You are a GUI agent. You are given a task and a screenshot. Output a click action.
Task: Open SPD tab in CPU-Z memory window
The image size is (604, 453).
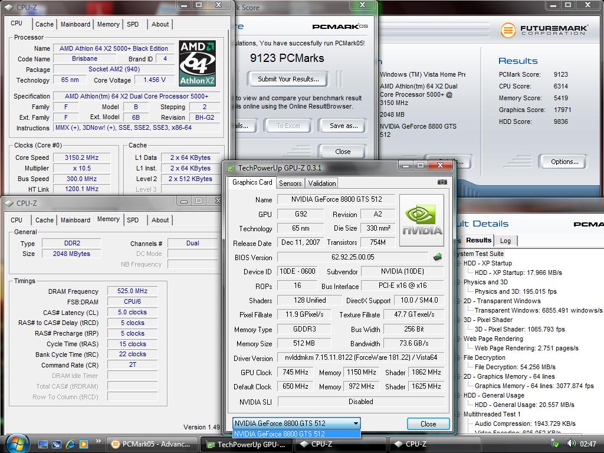(133, 220)
